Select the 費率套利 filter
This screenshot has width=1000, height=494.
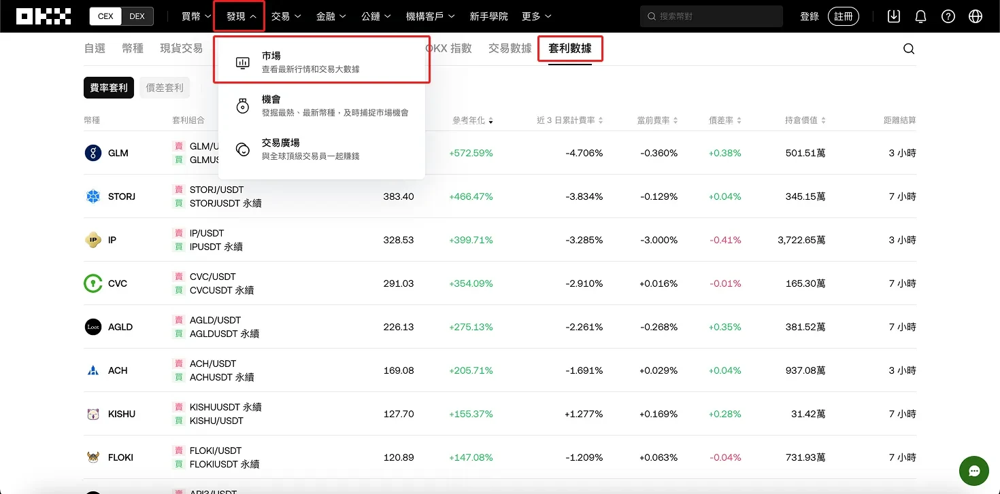coord(109,88)
